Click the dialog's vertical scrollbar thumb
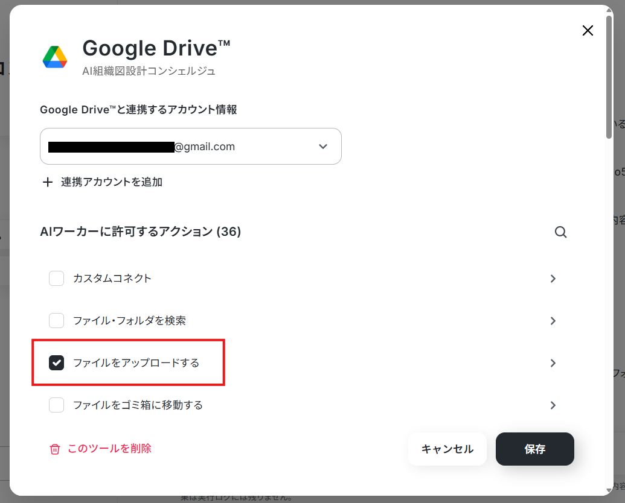Screen dimensions: 625x503 point(609,77)
